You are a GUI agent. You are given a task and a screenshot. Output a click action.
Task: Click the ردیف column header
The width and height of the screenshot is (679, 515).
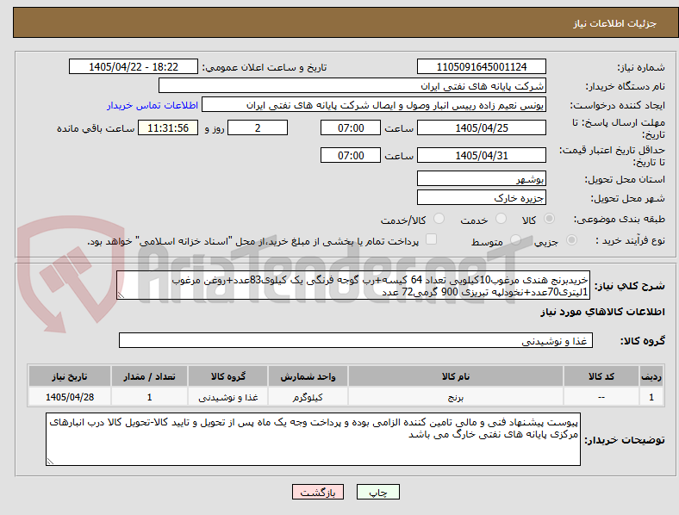(x=651, y=376)
